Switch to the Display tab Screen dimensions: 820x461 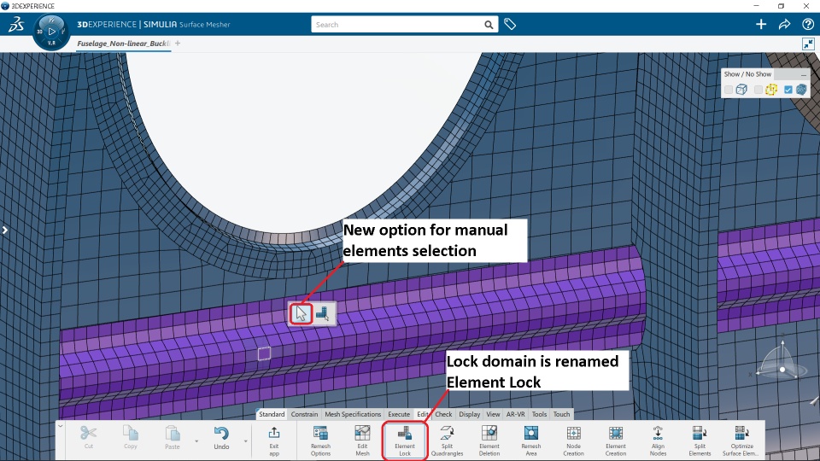pos(470,414)
